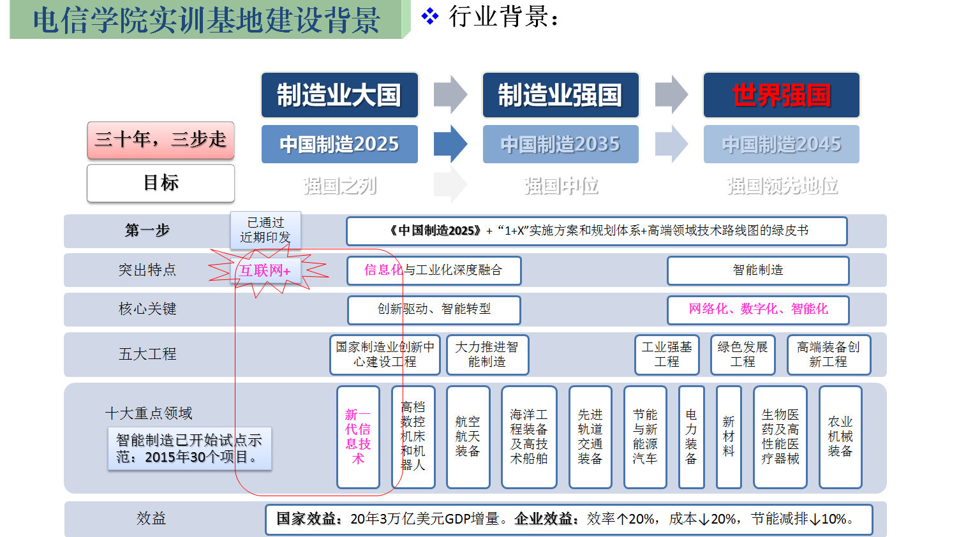
Task: Click the 智能制造 box in 突出特点 row
Action: pyautogui.click(x=758, y=270)
